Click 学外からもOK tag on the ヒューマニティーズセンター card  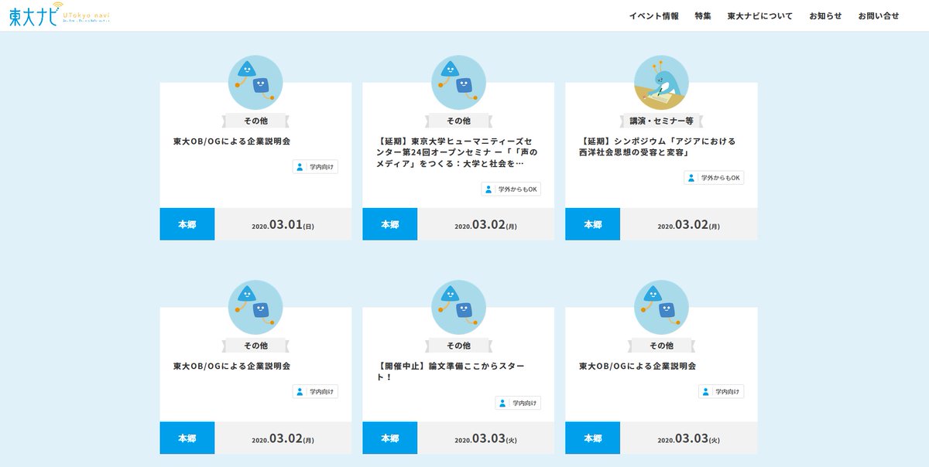511,189
